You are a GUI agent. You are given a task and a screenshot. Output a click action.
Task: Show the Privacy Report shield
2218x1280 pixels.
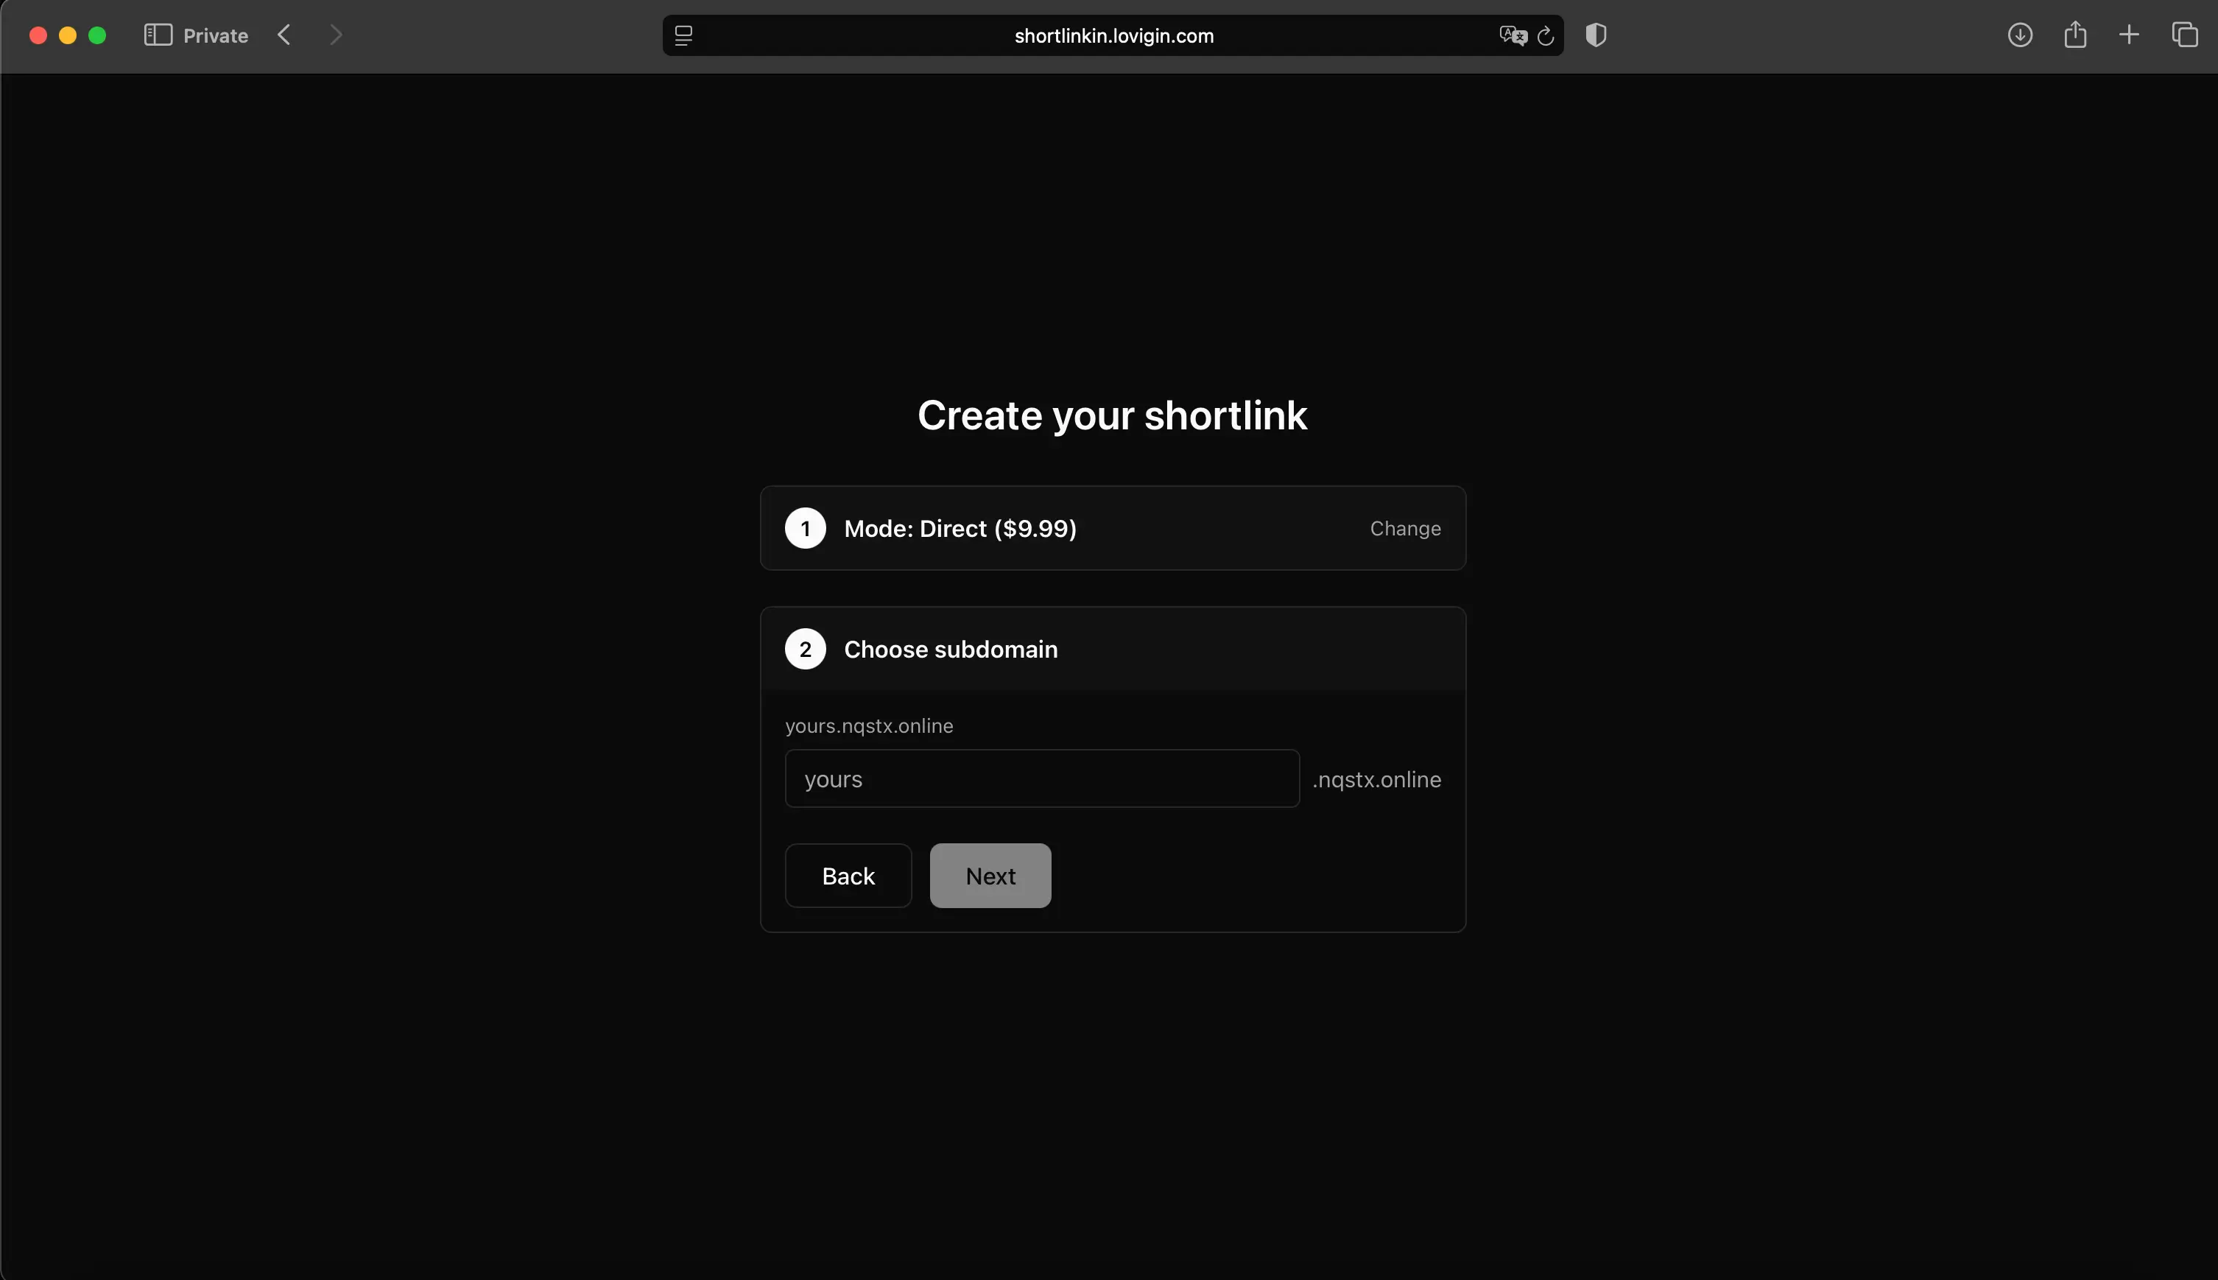[1594, 35]
